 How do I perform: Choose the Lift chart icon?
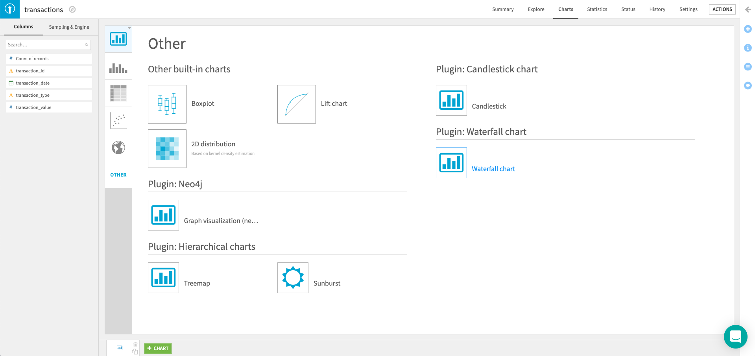click(x=296, y=104)
